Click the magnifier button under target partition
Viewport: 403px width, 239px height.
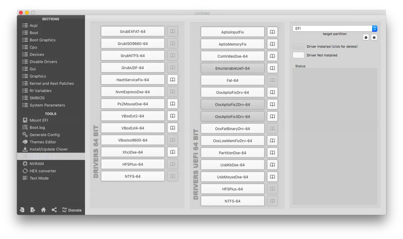click(x=366, y=38)
